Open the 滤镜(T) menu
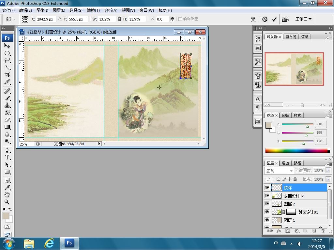Screen dimensions: 334x250 click(93, 10)
